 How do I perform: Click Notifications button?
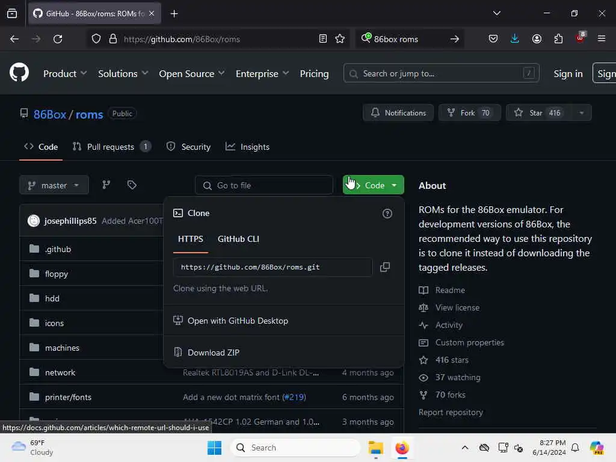[x=398, y=112]
